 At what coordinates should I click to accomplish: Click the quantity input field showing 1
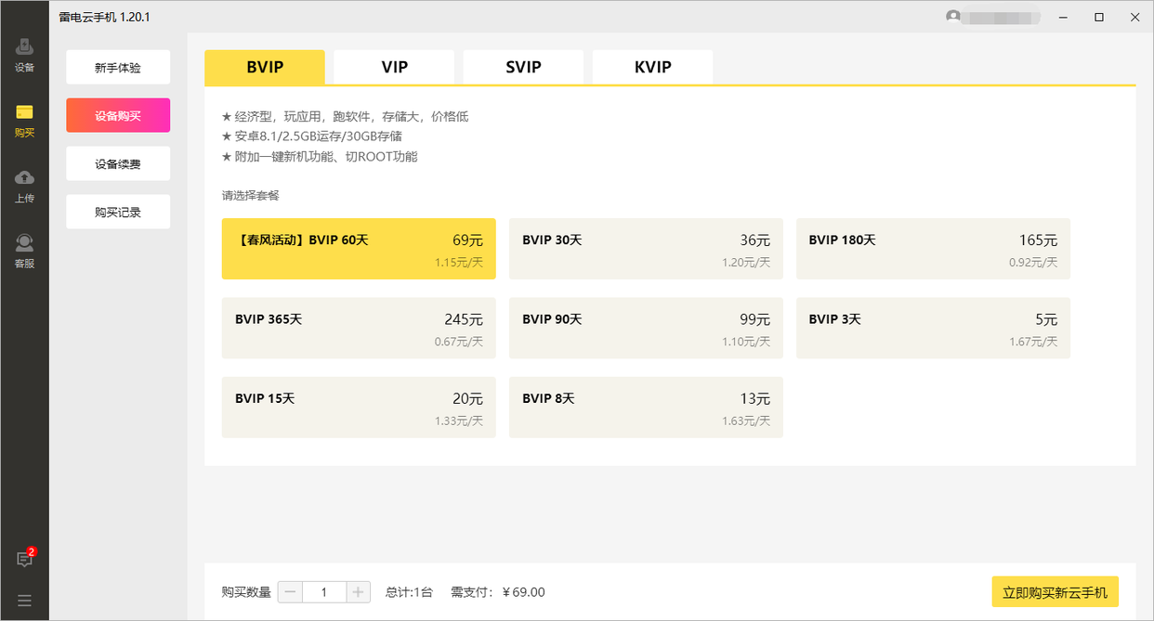pyautogui.click(x=323, y=591)
